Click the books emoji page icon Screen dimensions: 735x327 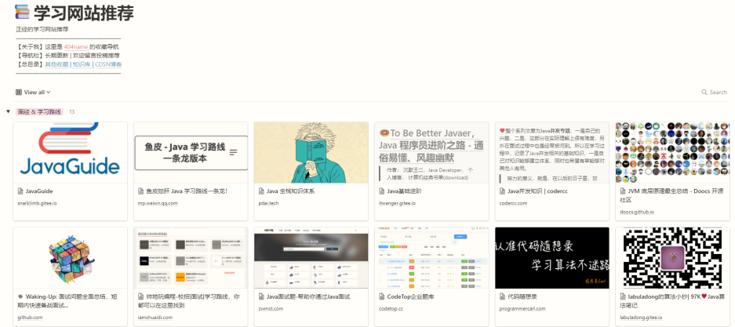(23, 12)
